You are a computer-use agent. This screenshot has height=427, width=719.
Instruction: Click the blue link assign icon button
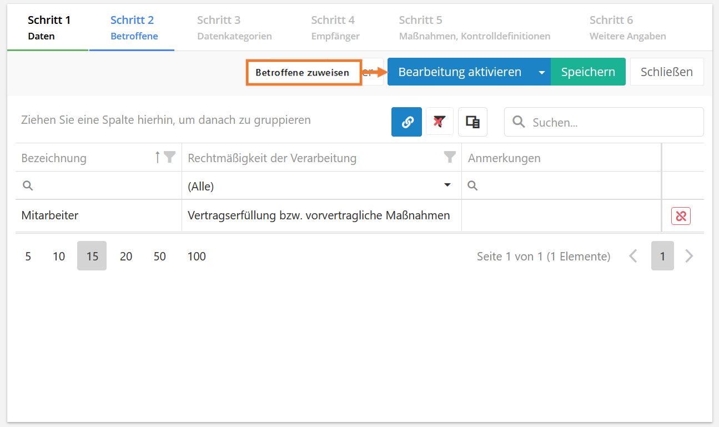[406, 122]
